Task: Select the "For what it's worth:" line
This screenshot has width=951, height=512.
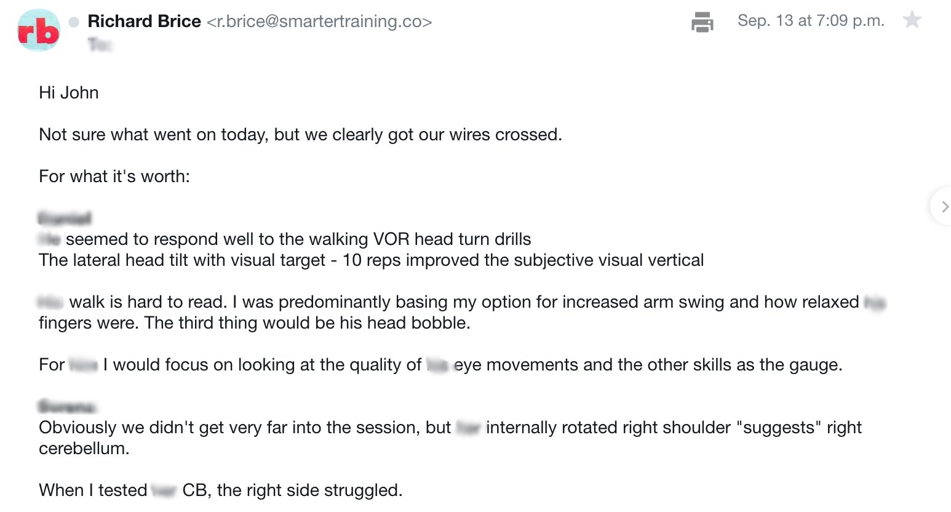Action: click(114, 177)
